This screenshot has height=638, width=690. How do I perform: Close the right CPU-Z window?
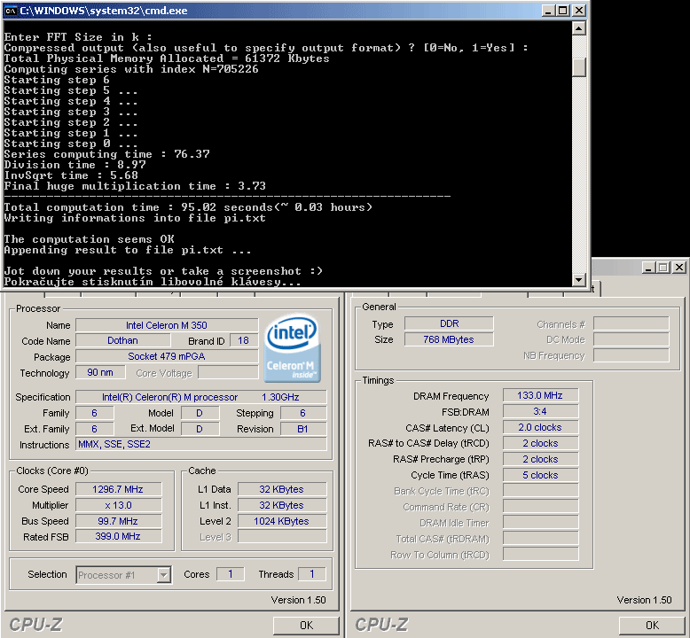679,268
